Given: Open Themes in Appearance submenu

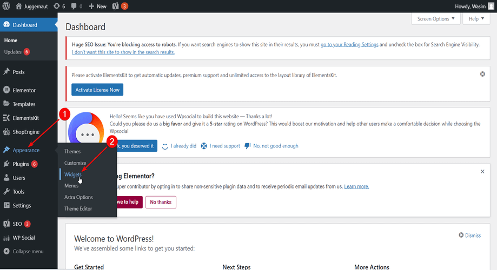Looking at the screenshot, I should [72, 151].
